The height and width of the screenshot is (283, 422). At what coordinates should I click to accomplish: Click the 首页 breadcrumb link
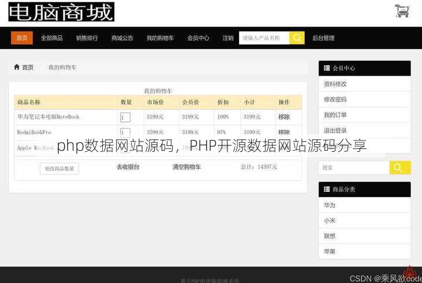coord(28,68)
